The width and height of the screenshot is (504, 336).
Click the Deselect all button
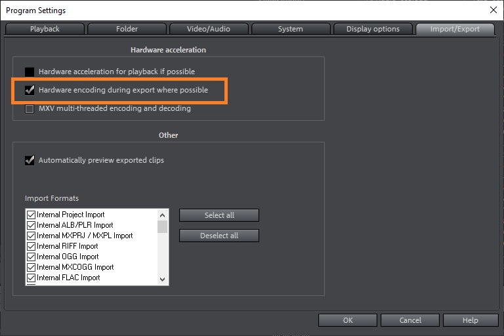[219, 236]
